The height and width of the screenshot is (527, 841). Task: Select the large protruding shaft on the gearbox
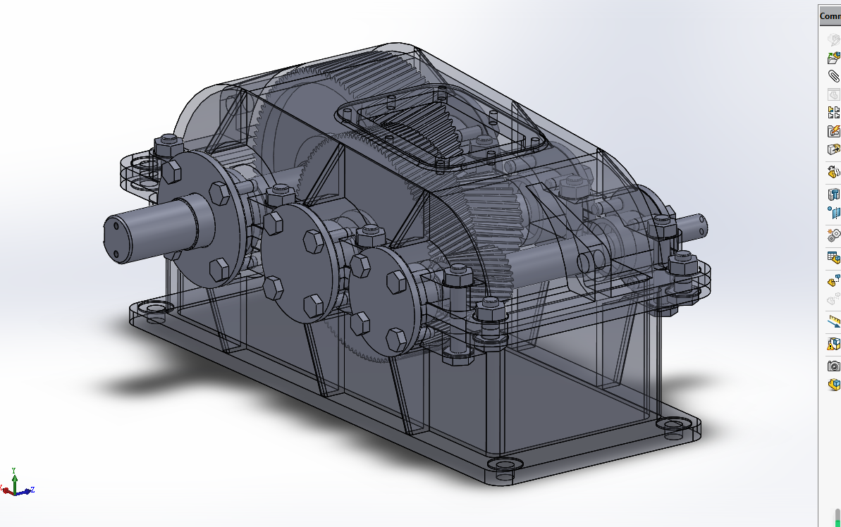pyautogui.click(x=156, y=230)
